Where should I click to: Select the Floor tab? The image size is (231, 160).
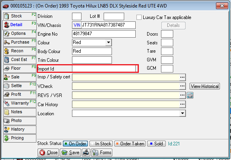(x=20, y=68)
